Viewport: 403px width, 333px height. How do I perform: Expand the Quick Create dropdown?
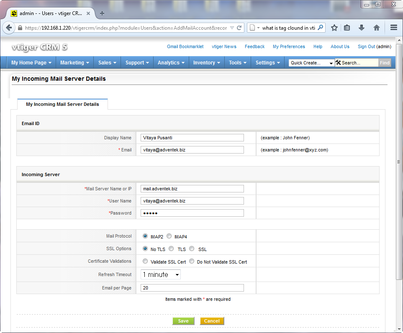click(312, 63)
